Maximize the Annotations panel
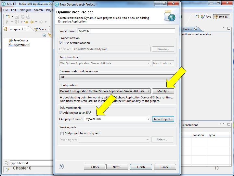234x176 pixels. (x=229, y=124)
